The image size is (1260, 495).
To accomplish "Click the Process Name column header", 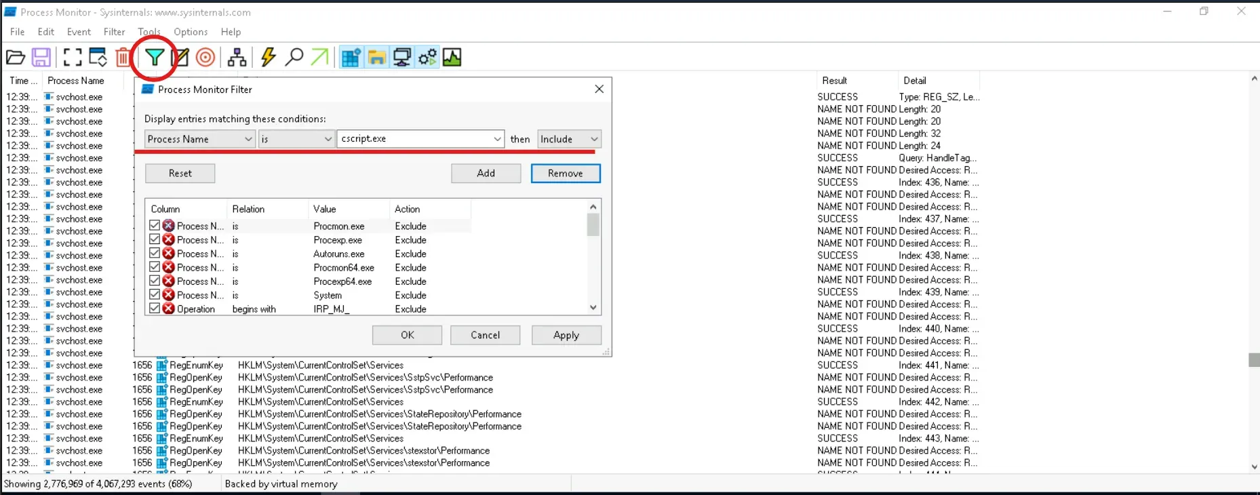I will tap(83, 81).
